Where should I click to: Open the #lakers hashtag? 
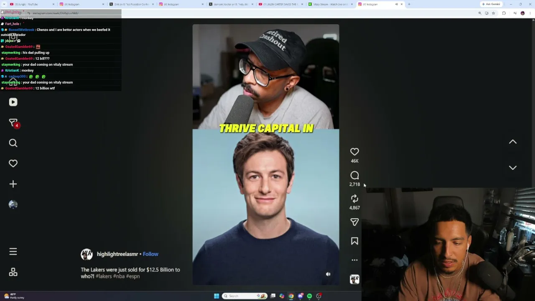pyautogui.click(x=104, y=276)
